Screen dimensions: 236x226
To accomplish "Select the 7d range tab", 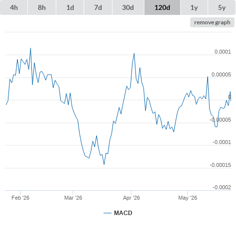I will click(98, 7).
